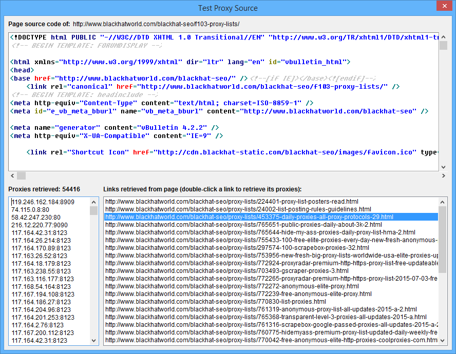Select proxy 58.42.247.230:80

click(36, 218)
